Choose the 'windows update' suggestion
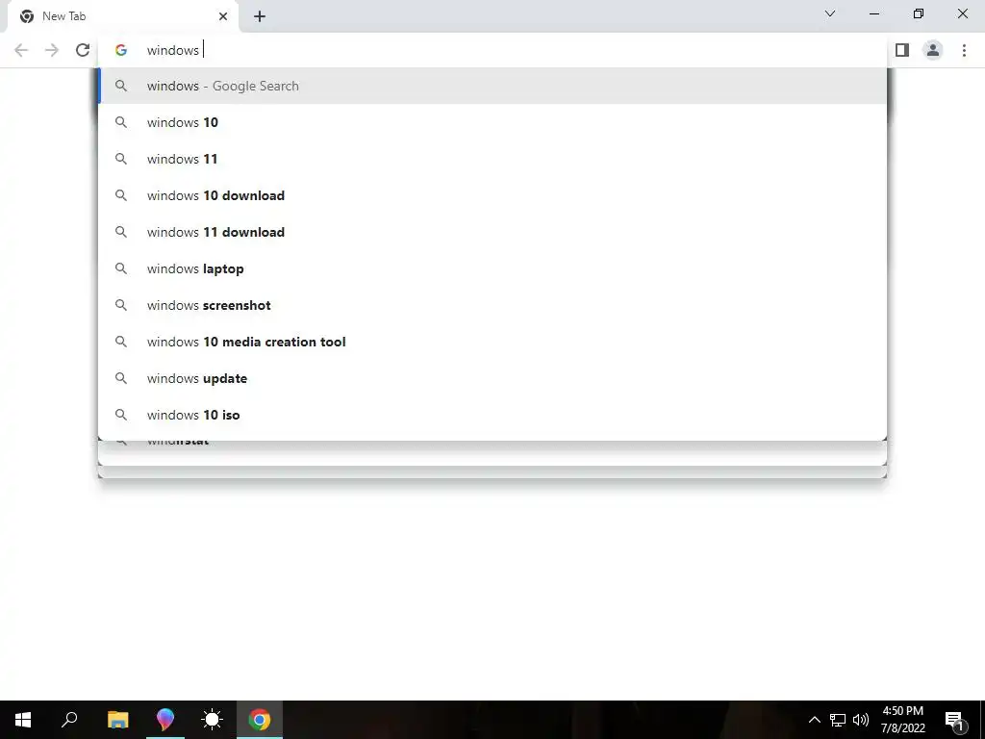Image resolution: width=985 pixels, height=739 pixels. (x=492, y=378)
